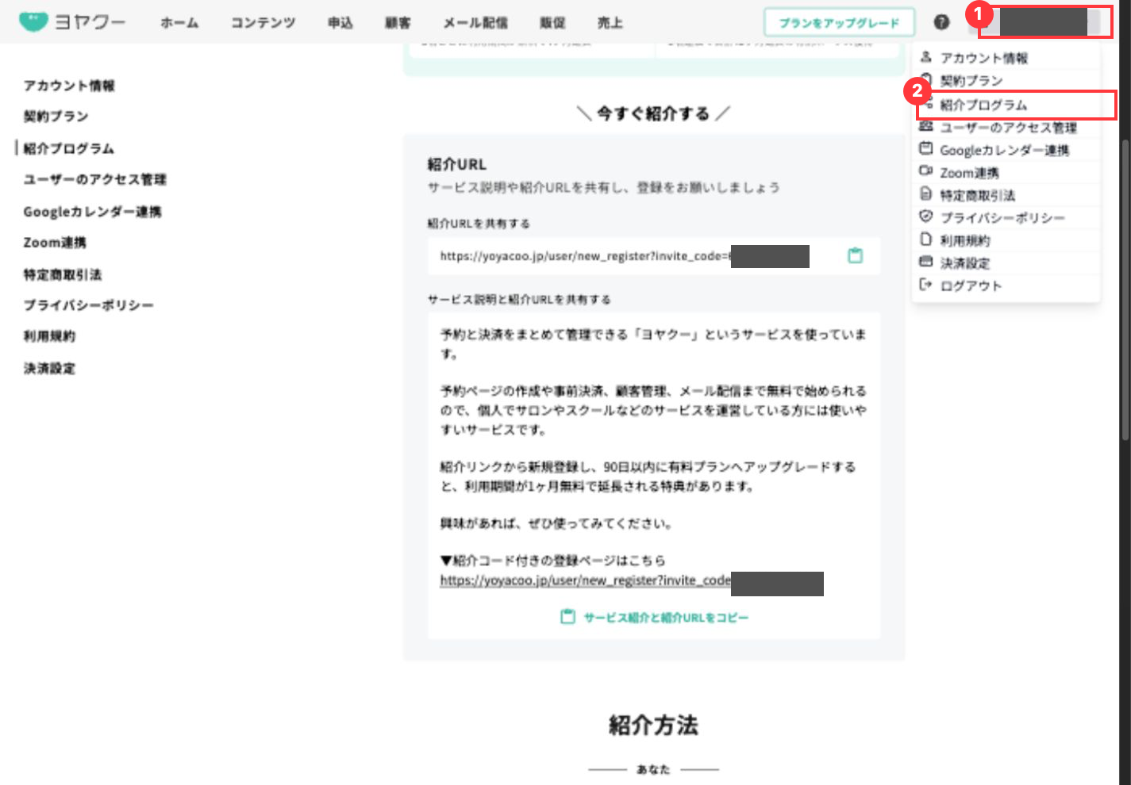Choose ログアウト in the dropdown menu
Viewport: 1131px width, 785px height.
(x=971, y=285)
